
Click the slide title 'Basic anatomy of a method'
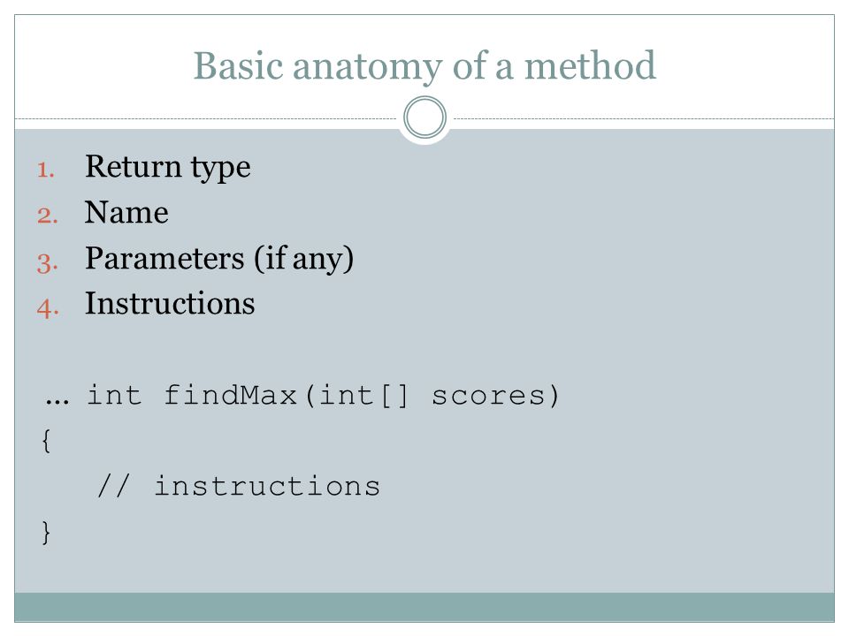(424, 67)
